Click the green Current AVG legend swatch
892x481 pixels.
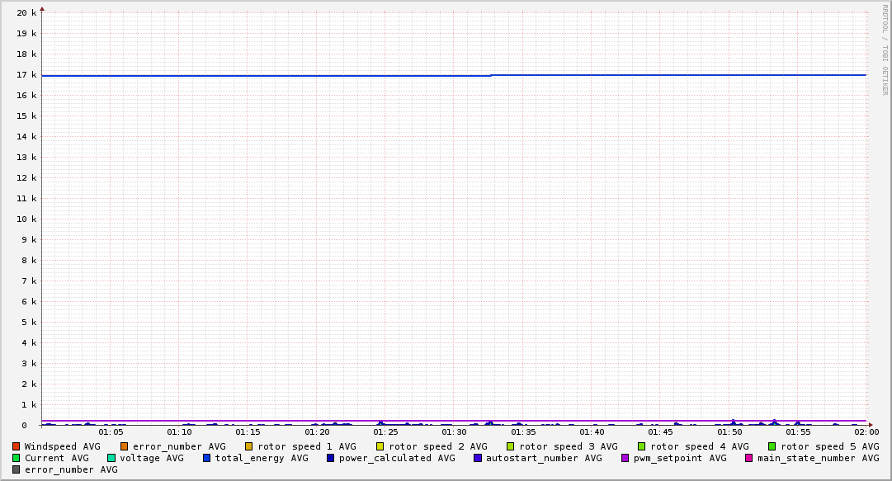[x=16, y=458]
